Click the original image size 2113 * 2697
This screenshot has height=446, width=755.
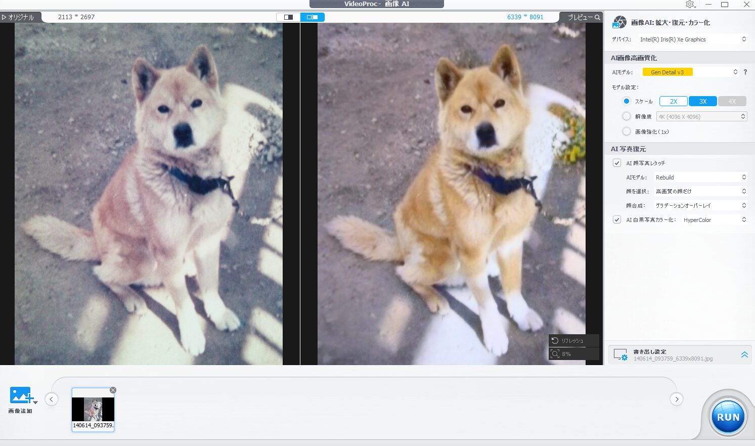(x=76, y=17)
